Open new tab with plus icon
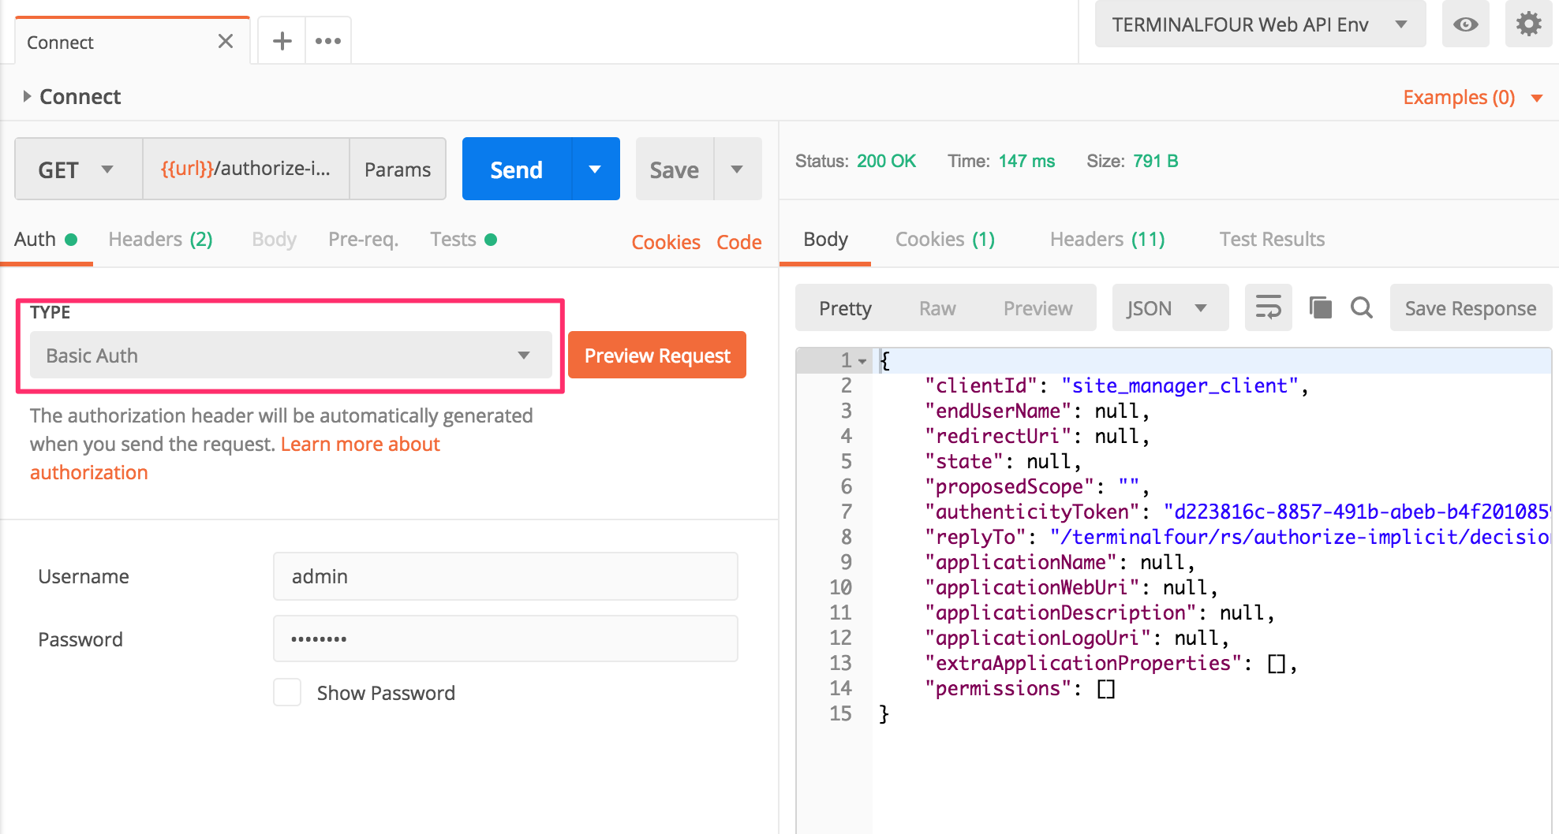This screenshot has height=834, width=1559. point(282,41)
